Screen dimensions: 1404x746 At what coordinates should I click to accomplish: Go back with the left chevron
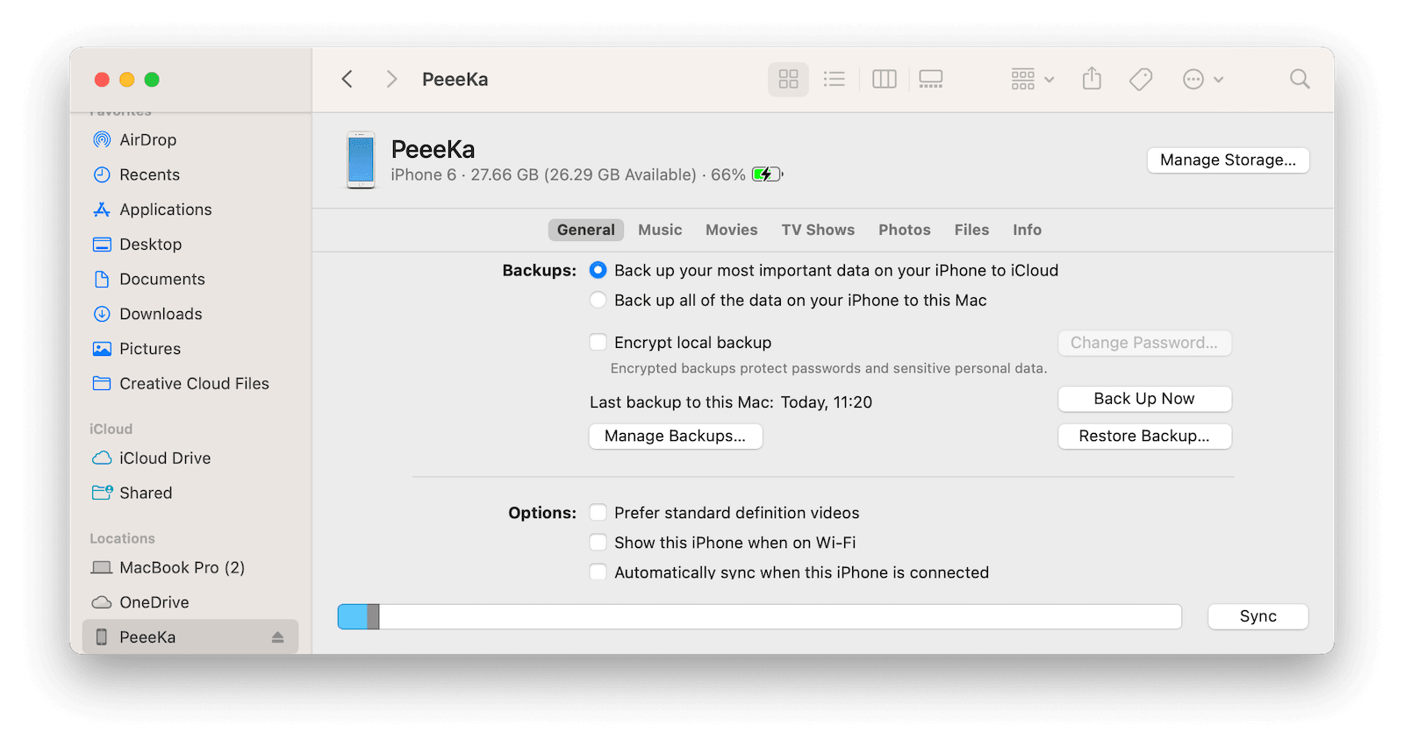347,80
